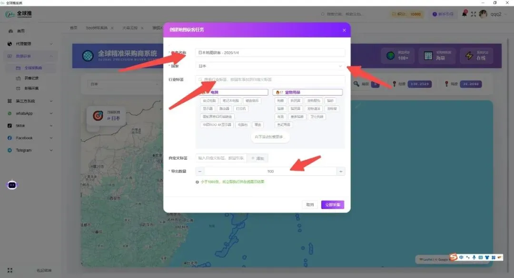514x278 pixels.
Task: Expand the whatsApp sidebar menu
Action: click(x=51, y=113)
